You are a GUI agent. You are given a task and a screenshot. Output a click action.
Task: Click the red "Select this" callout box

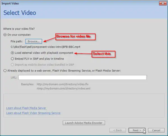[x=103, y=54]
